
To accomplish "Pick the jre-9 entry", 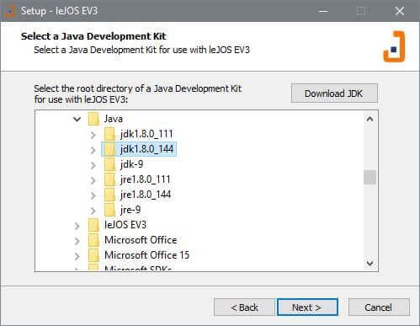I will point(130,210).
